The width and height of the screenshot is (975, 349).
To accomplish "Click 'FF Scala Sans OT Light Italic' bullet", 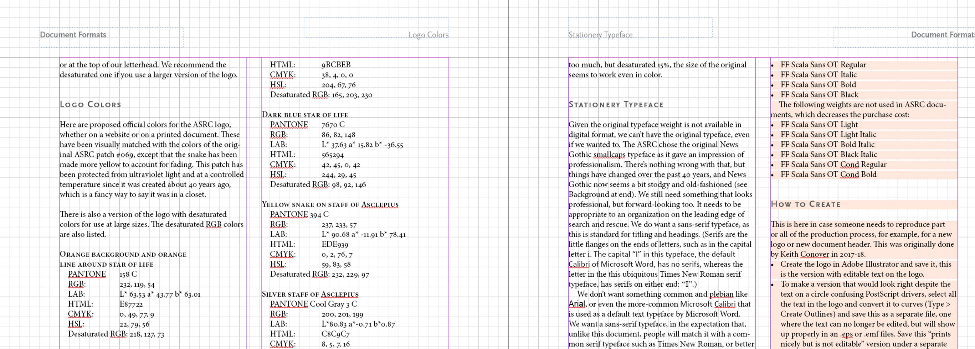I will pyautogui.click(x=828, y=135).
